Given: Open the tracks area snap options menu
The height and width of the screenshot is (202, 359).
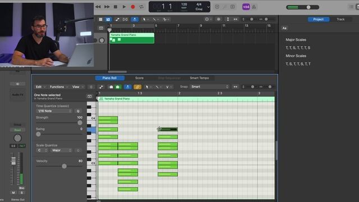Looking at the screenshot, I should click(x=208, y=20).
